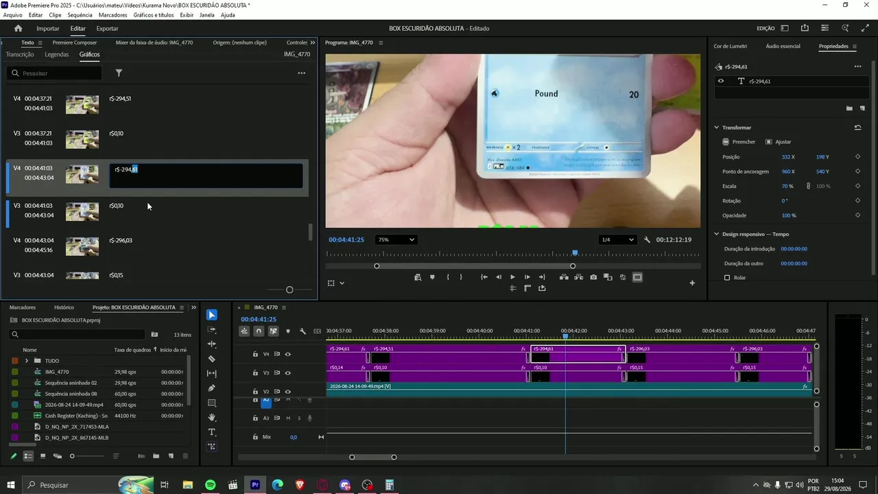This screenshot has height=494, width=878.
Task: Click the Importar workspace button
Action: pos(48,28)
